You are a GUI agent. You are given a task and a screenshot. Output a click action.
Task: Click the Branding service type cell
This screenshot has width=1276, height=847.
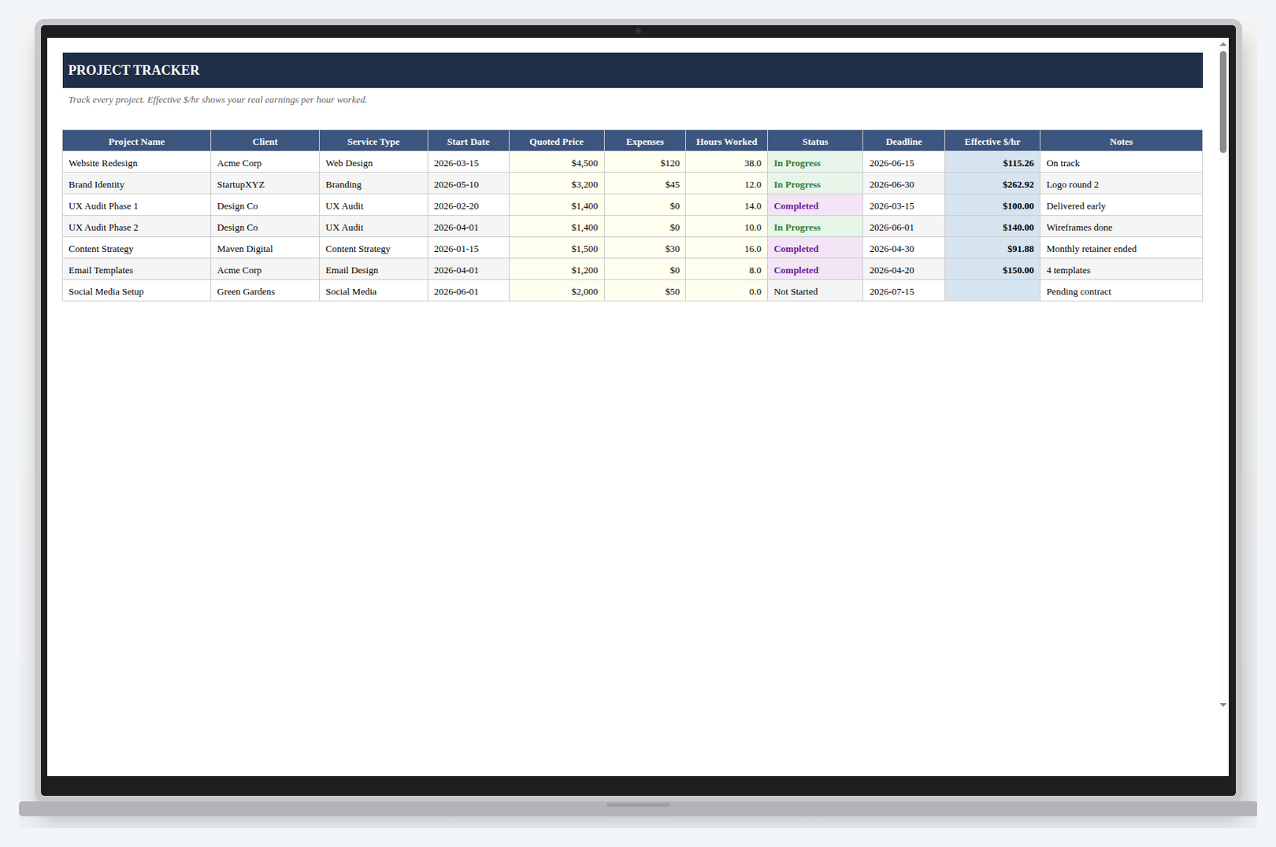pos(373,184)
